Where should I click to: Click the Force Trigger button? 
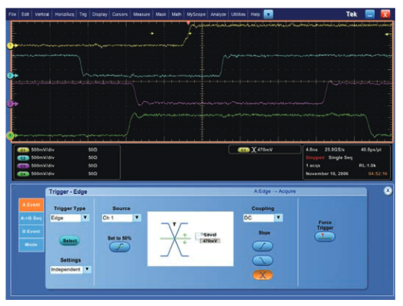(x=325, y=236)
